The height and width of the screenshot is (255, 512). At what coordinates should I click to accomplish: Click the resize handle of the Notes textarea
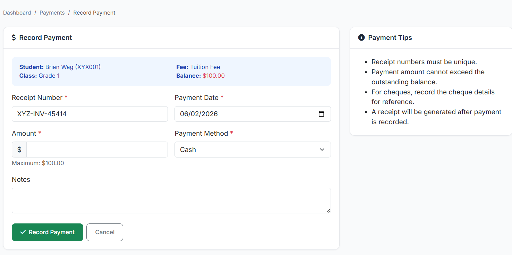point(328,211)
